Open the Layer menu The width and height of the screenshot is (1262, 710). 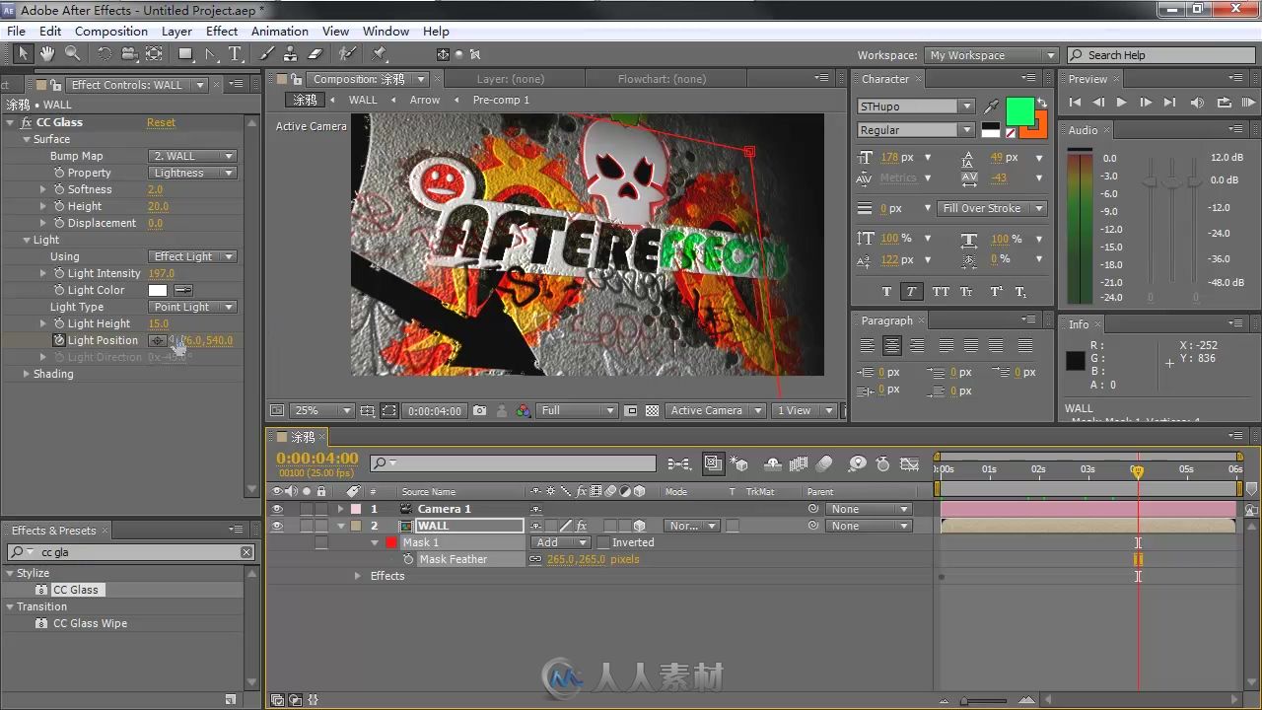pyautogui.click(x=176, y=31)
